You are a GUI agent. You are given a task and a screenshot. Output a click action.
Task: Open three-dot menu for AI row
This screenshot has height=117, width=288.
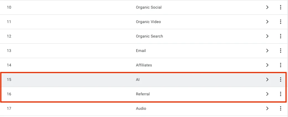pos(280,79)
